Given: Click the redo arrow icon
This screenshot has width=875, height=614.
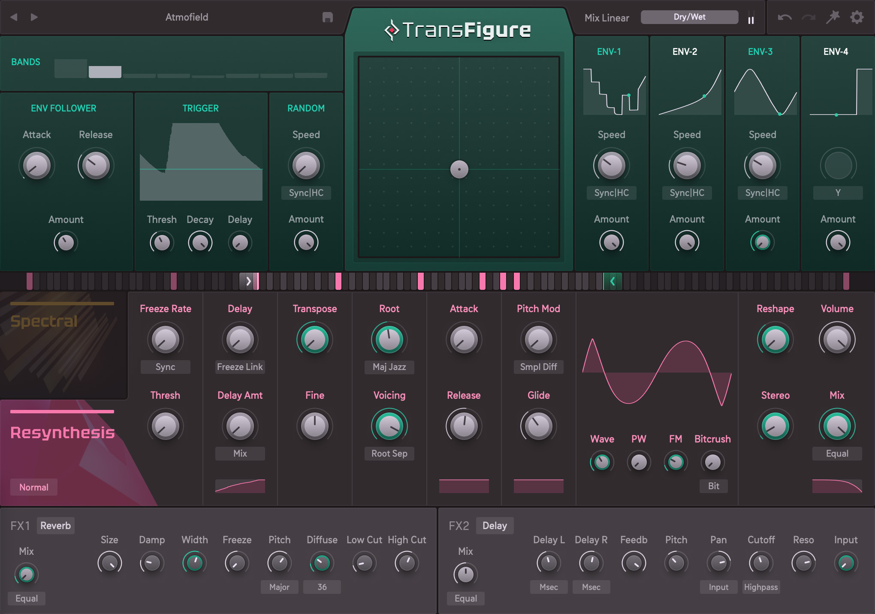Looking at the screenshot, I should (x=808, y=17).
